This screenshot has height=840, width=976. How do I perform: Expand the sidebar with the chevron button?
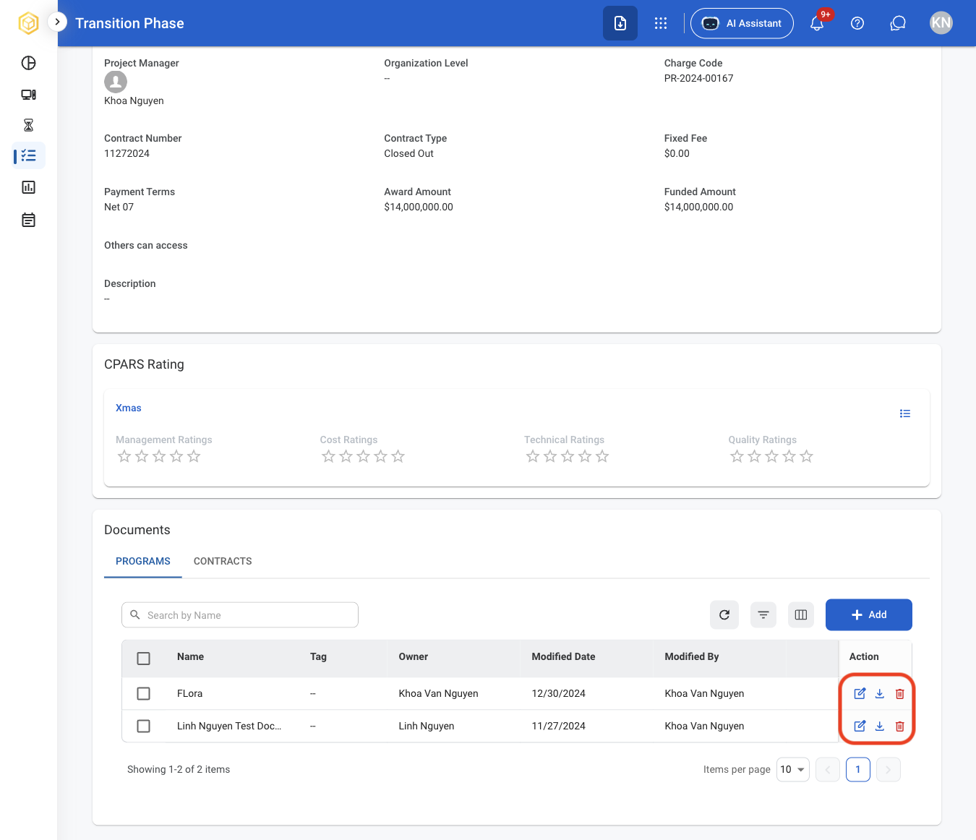point(57,22)
